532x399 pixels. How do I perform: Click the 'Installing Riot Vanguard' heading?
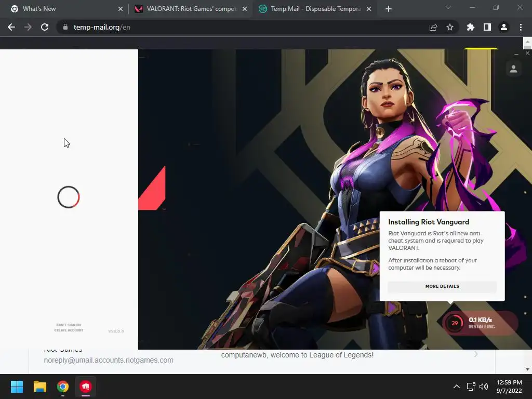pyautogui.click(x=429, y=222)
